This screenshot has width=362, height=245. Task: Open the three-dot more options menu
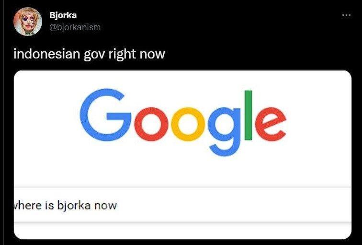[x=346, y=15]
